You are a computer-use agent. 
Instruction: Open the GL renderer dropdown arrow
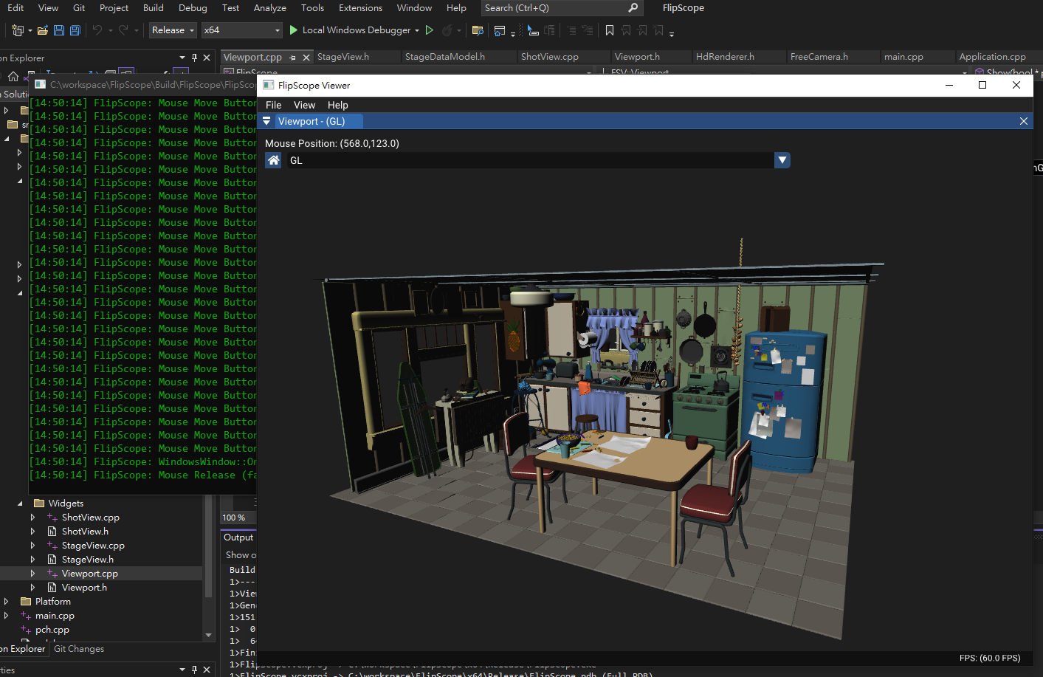782,160
